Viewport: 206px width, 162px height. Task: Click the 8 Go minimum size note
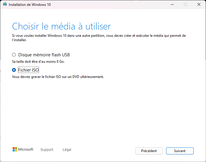tap(38, 62)
